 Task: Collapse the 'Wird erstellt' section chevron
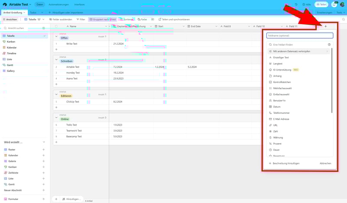[43, 142]
